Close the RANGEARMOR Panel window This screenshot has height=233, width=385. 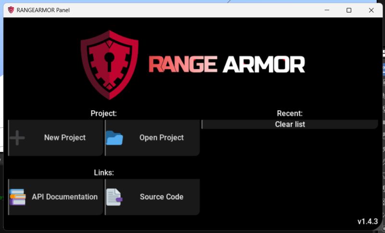tap(371, 10)
